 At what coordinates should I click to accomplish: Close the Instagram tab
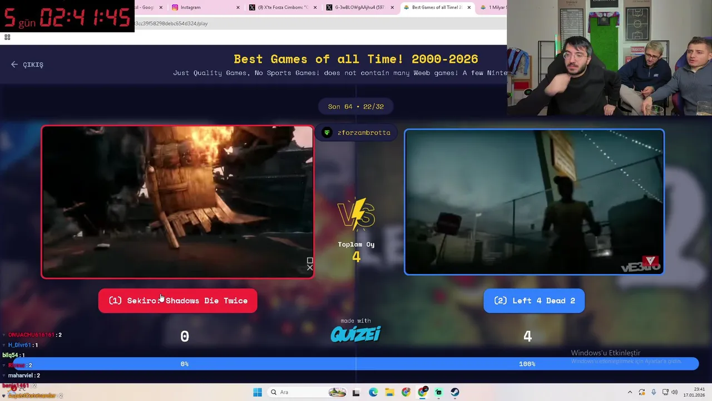click(238, 7)
